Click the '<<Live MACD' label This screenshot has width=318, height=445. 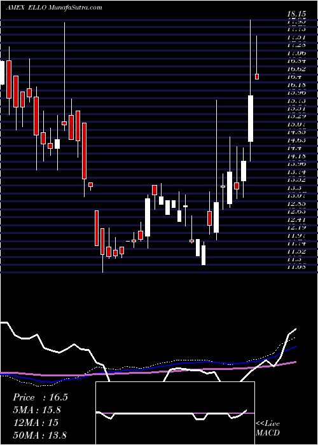point(268,428)
